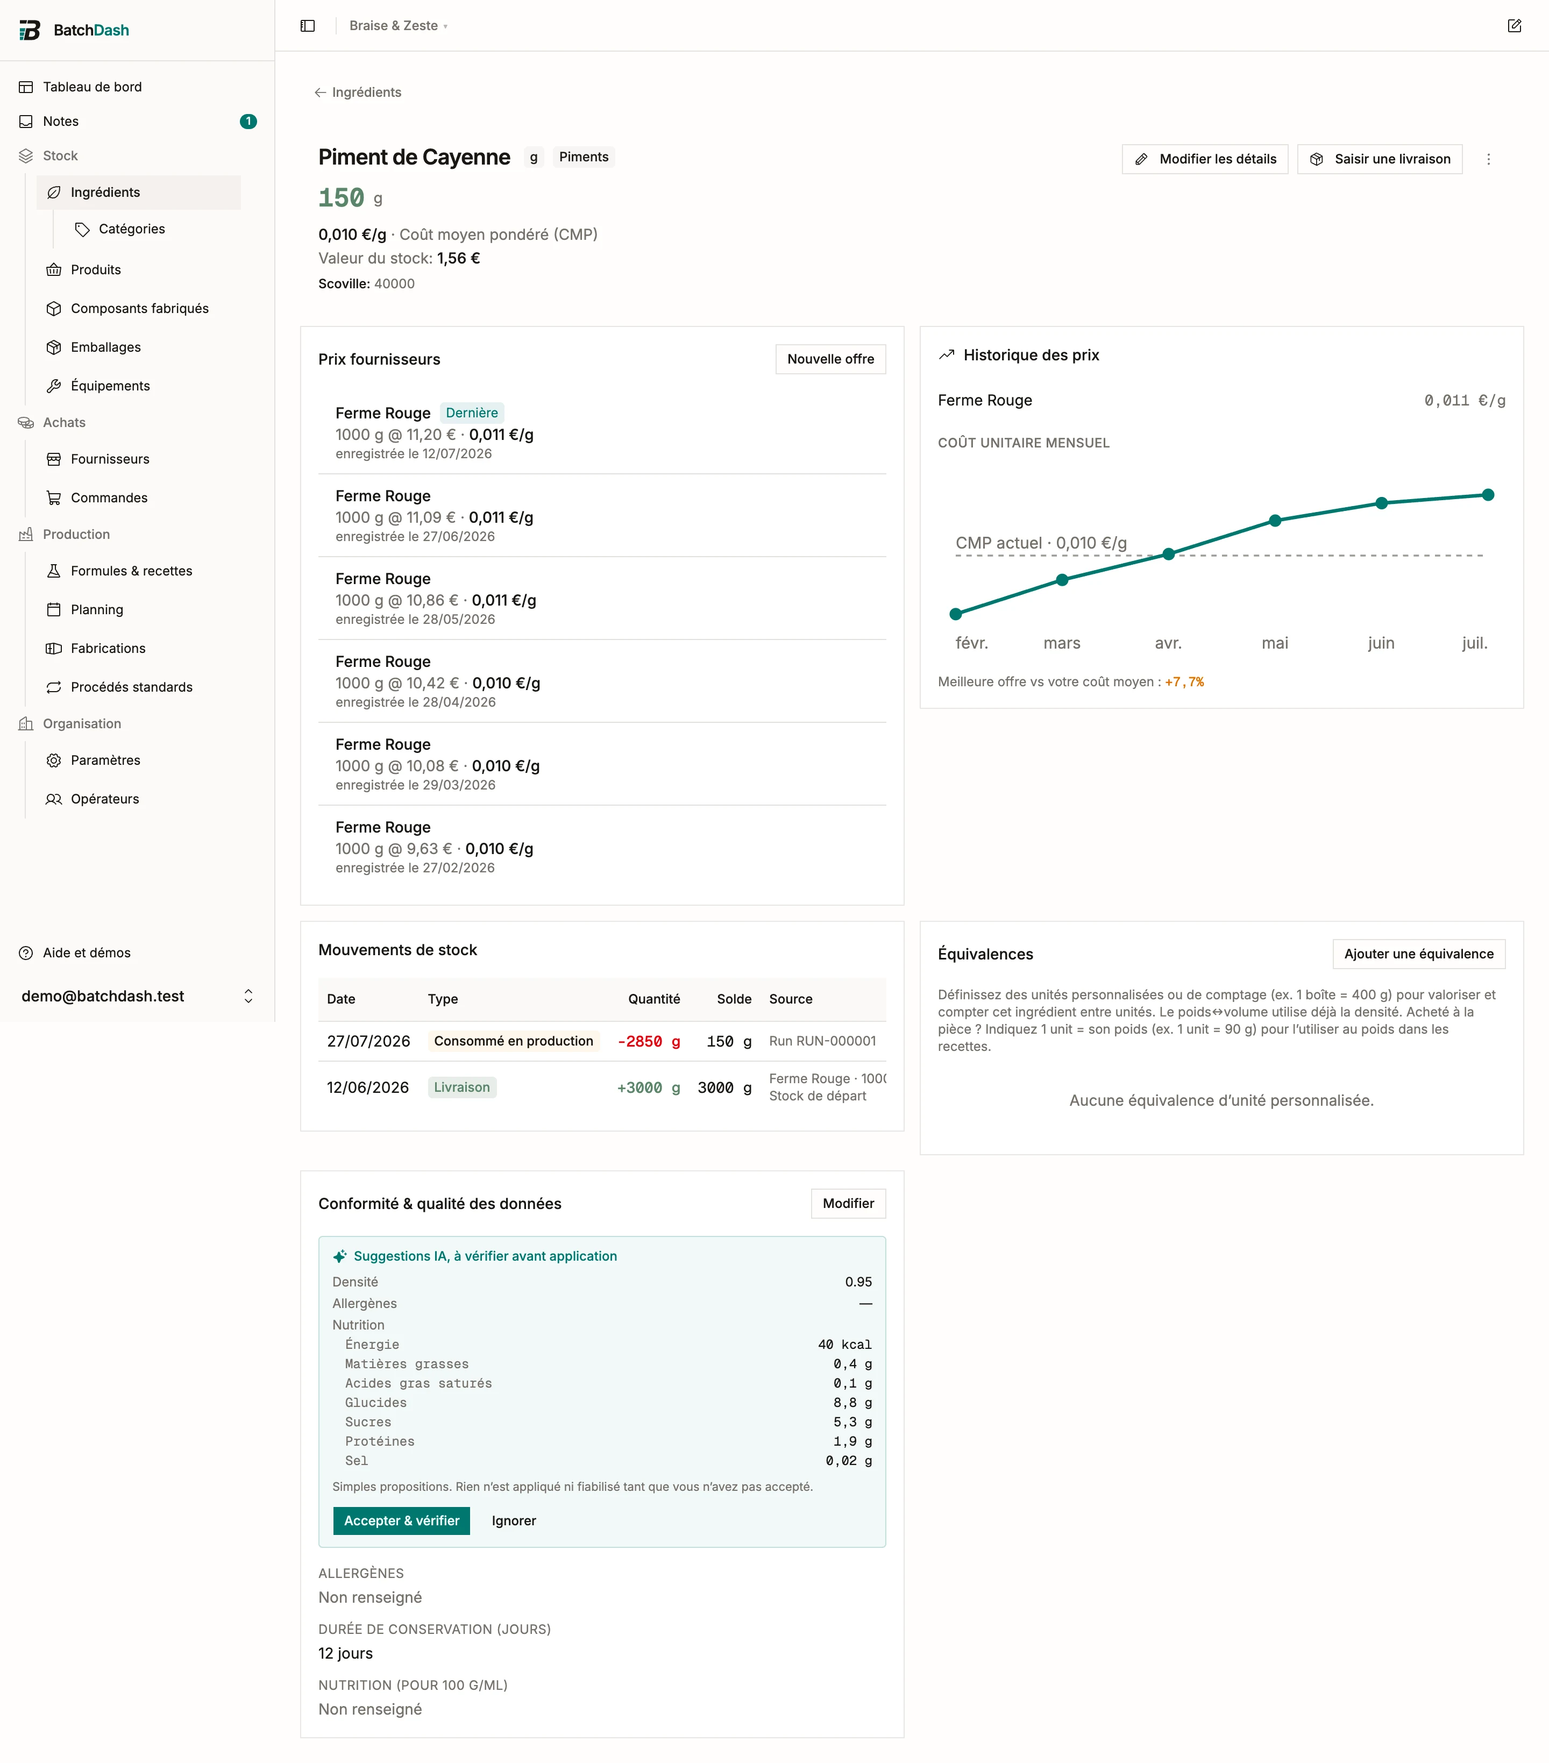Click the Opérateurs people icon
1549x1763 pixels.
53,800
